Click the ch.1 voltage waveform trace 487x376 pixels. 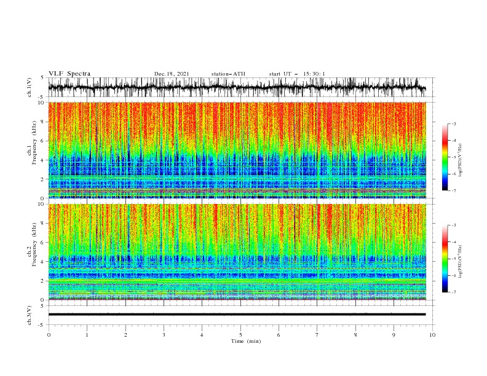237,87
